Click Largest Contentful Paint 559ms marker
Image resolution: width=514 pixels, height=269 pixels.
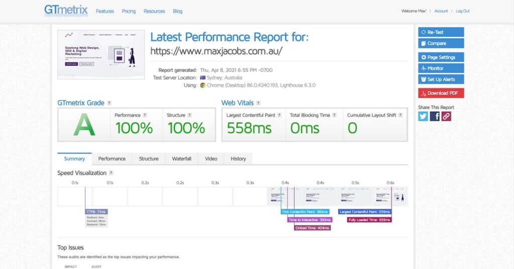(365, 212)
